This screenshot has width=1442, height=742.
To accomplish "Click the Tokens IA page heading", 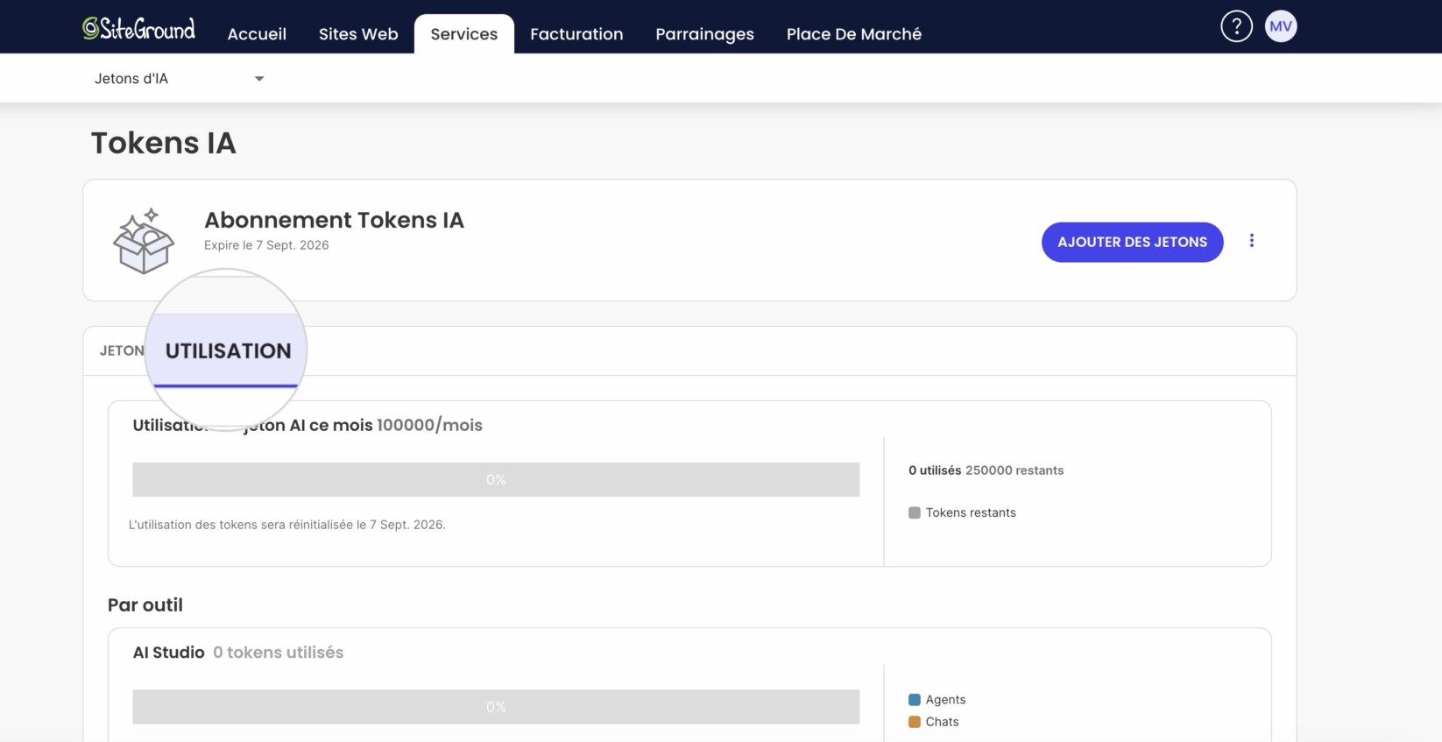I will [164, 143].
